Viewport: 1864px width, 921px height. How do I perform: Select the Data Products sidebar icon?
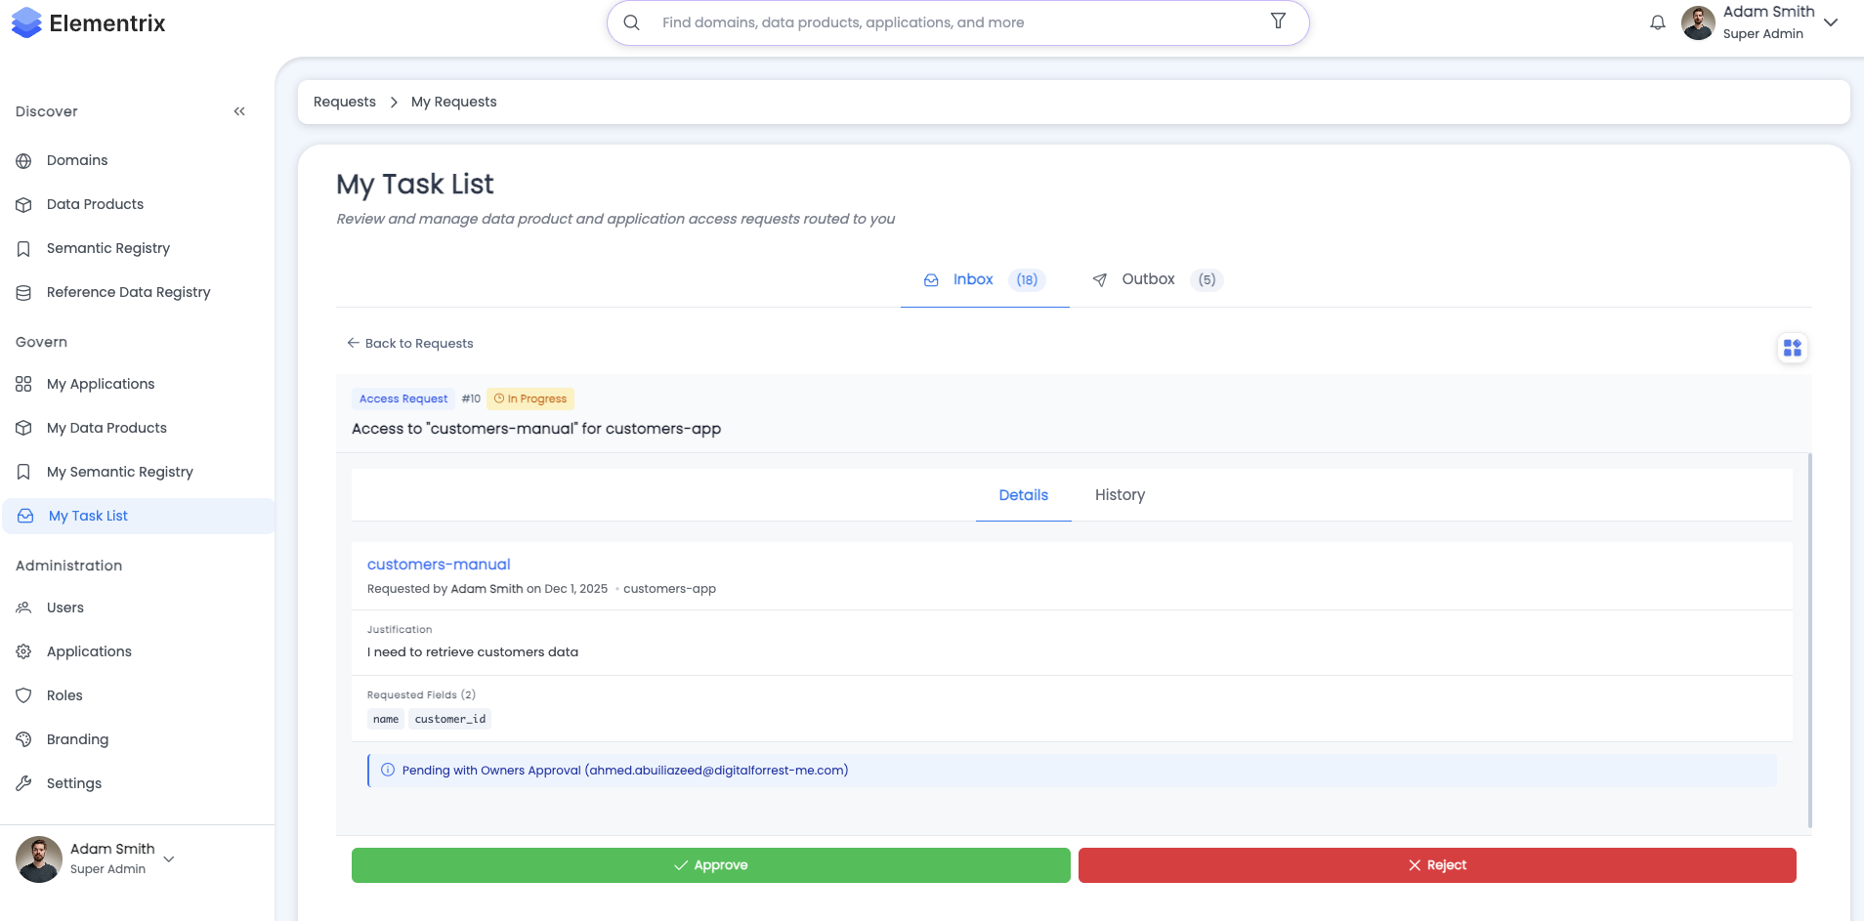tap(23, 204)
